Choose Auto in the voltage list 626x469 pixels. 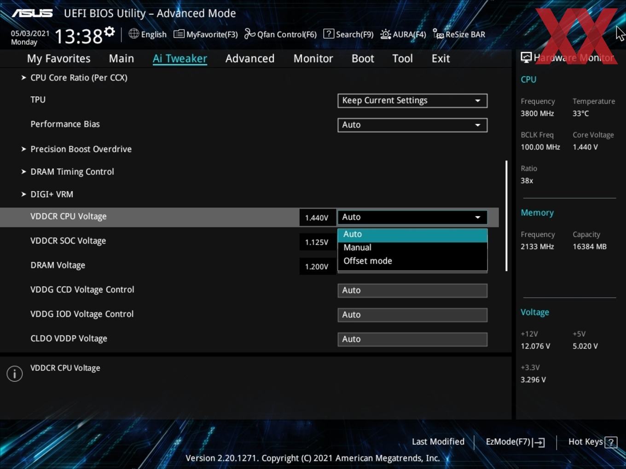[412, 234]
